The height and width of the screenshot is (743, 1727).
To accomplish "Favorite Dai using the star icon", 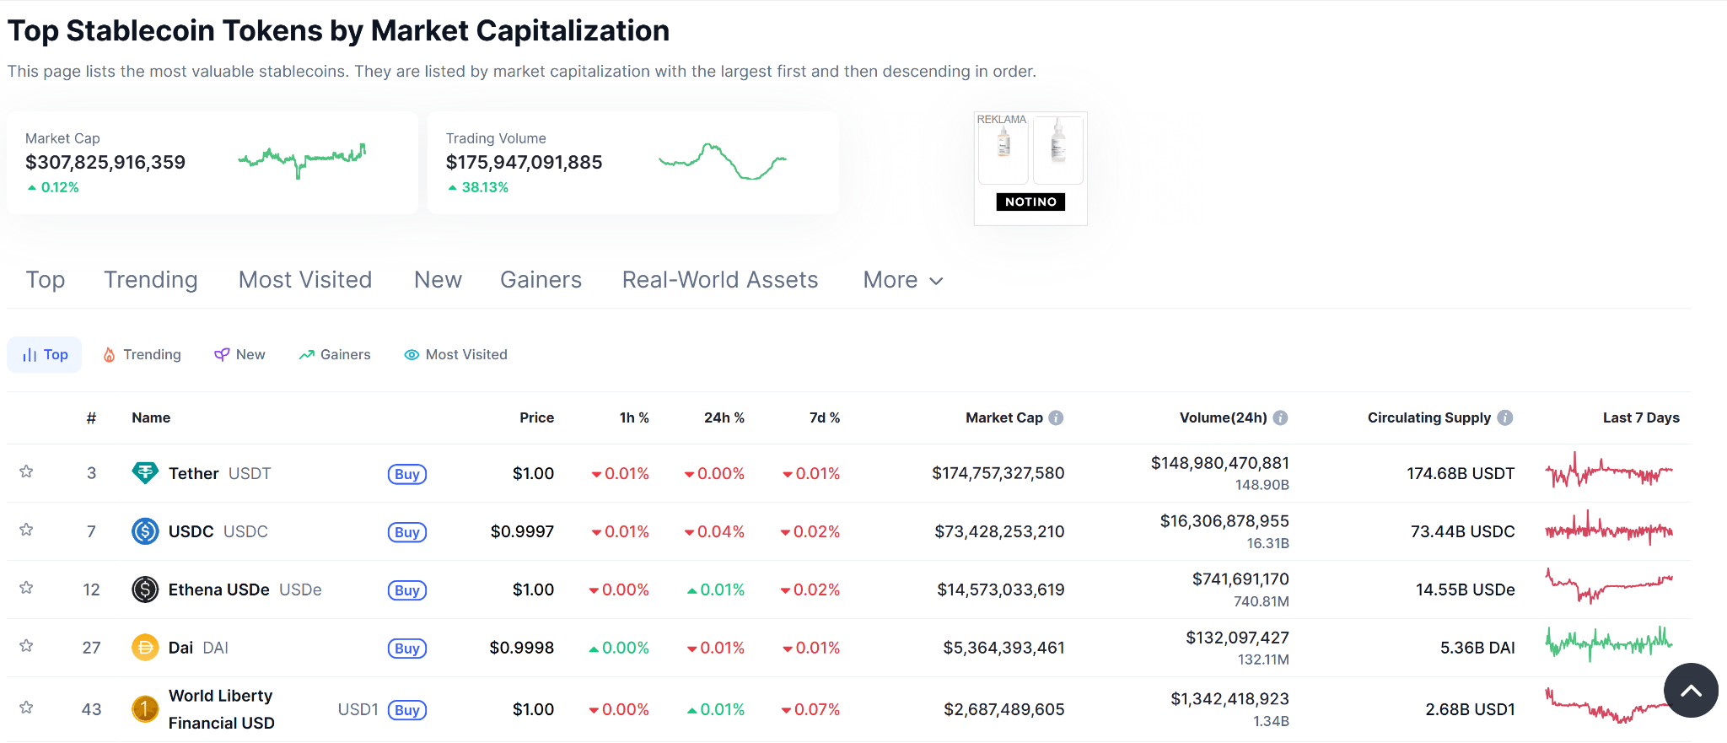I will click(26, 646).
